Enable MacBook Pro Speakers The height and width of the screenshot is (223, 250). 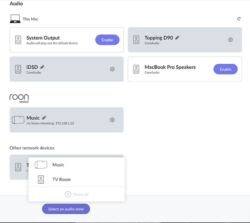(x=225, y=69)
